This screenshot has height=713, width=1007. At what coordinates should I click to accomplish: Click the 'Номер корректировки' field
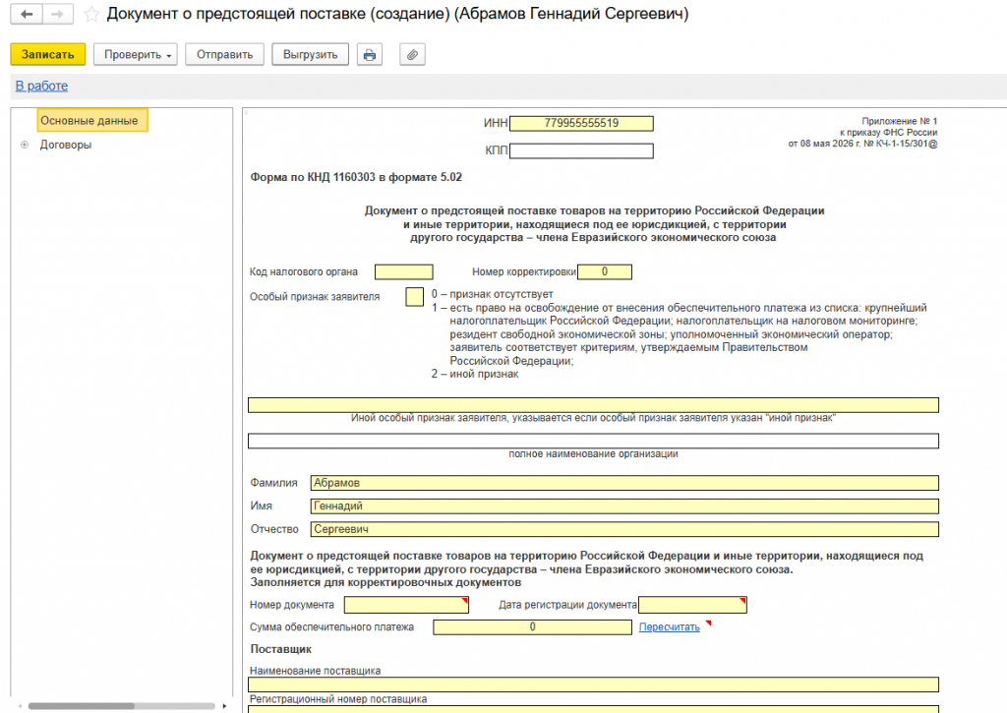[605, 271]
